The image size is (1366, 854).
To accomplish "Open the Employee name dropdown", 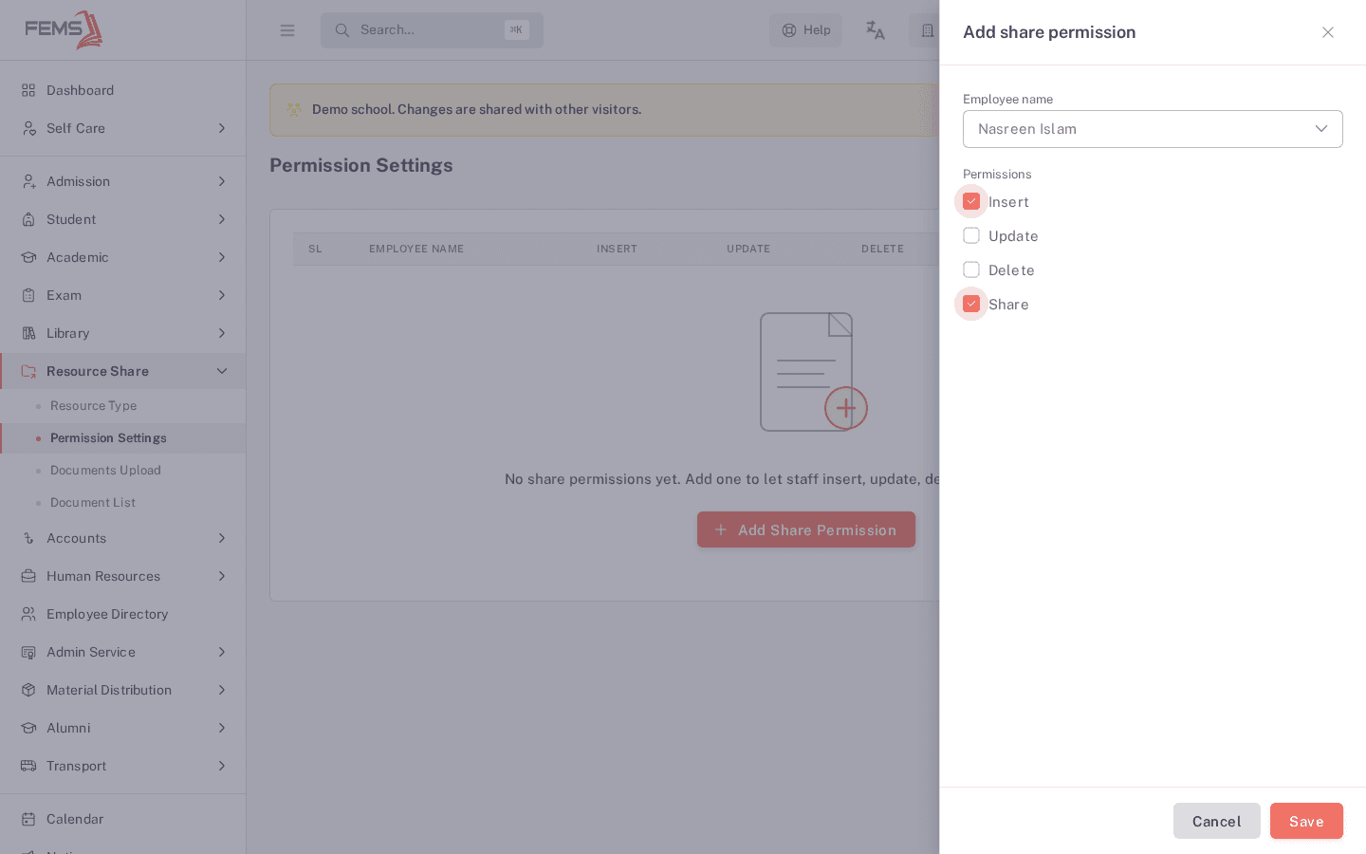I will (x=1153, y=129).
